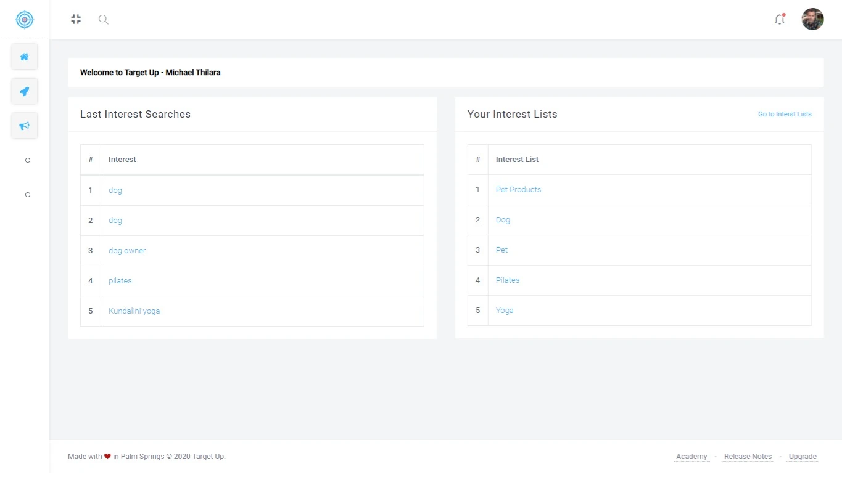Open the rocket tool in the sidebar
The image size is (842, 480).
(24, 91)
